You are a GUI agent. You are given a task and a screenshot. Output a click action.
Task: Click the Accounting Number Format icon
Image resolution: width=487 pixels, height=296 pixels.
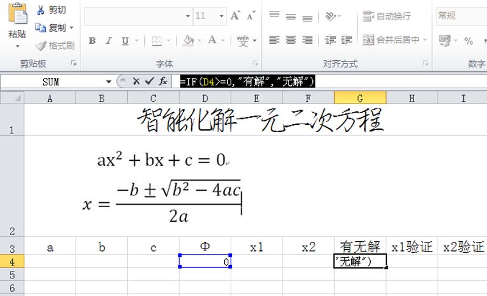[444, 40]
